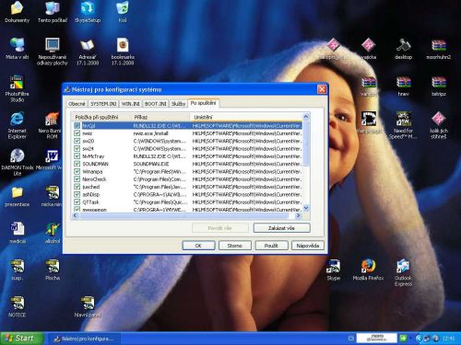Open the Místa v síti icon

coord(18,49)
